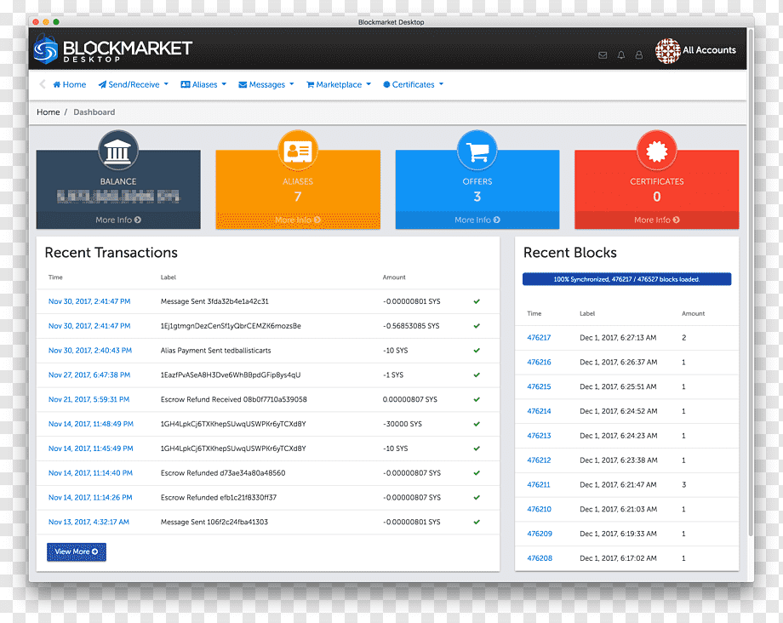Click the blurred balance amount
This screenshot has height=623, width=783.
tap(117, 197)
